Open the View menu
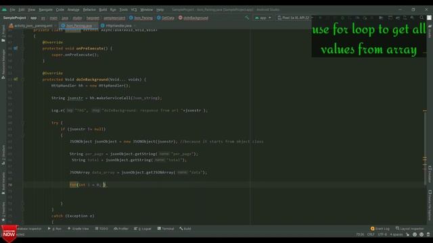 pyautogui.click(x=31, y=9)
